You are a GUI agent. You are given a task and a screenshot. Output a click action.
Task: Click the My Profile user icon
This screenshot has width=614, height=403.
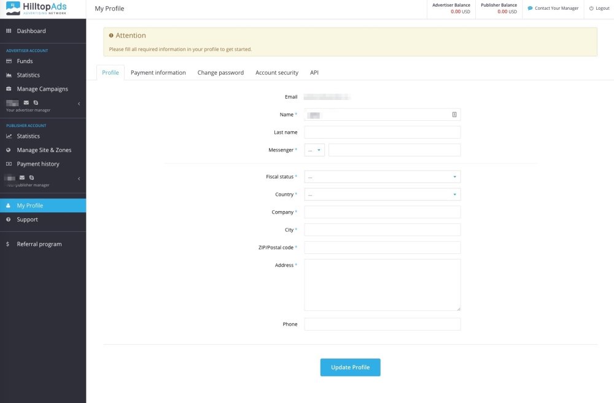click(8, 205)
